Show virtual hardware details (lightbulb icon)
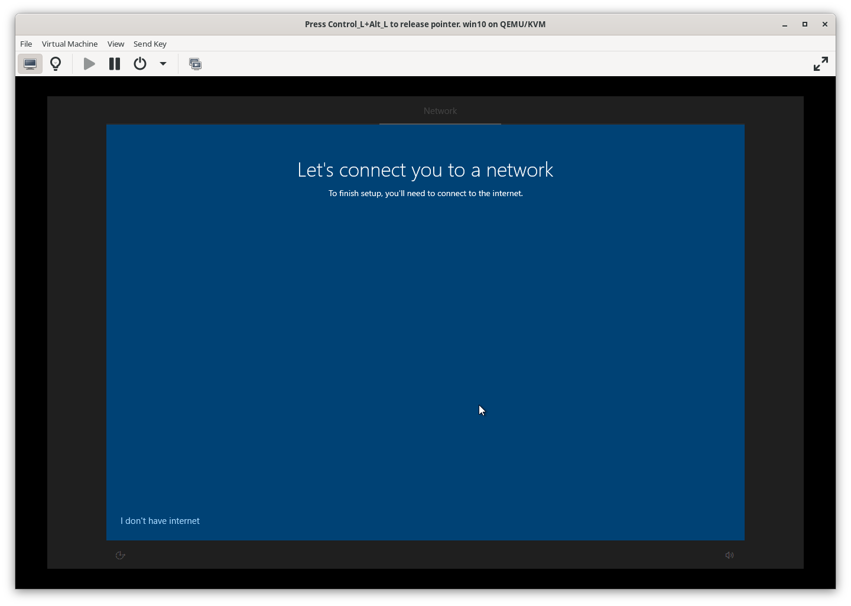The height and width of the screenshot is (606, 851). click(56, 64)
